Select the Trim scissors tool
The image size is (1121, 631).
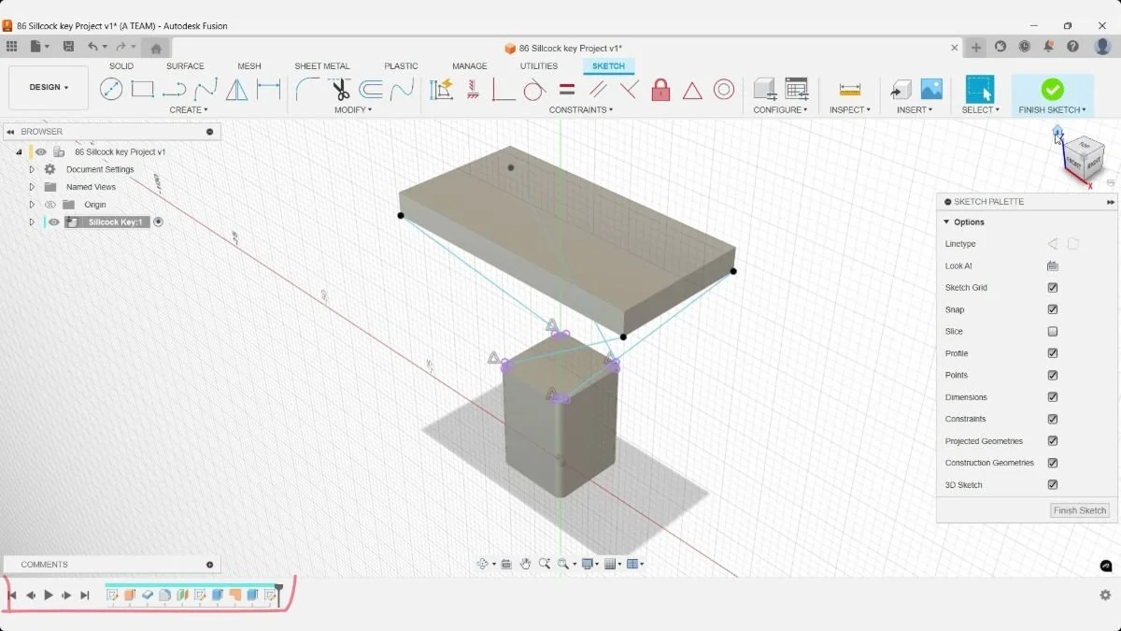[x=340, y=90]
